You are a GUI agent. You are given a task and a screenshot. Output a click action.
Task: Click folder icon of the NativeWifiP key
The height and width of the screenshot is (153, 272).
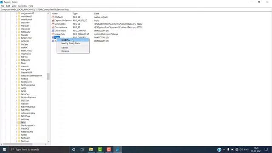pos(19,73)
